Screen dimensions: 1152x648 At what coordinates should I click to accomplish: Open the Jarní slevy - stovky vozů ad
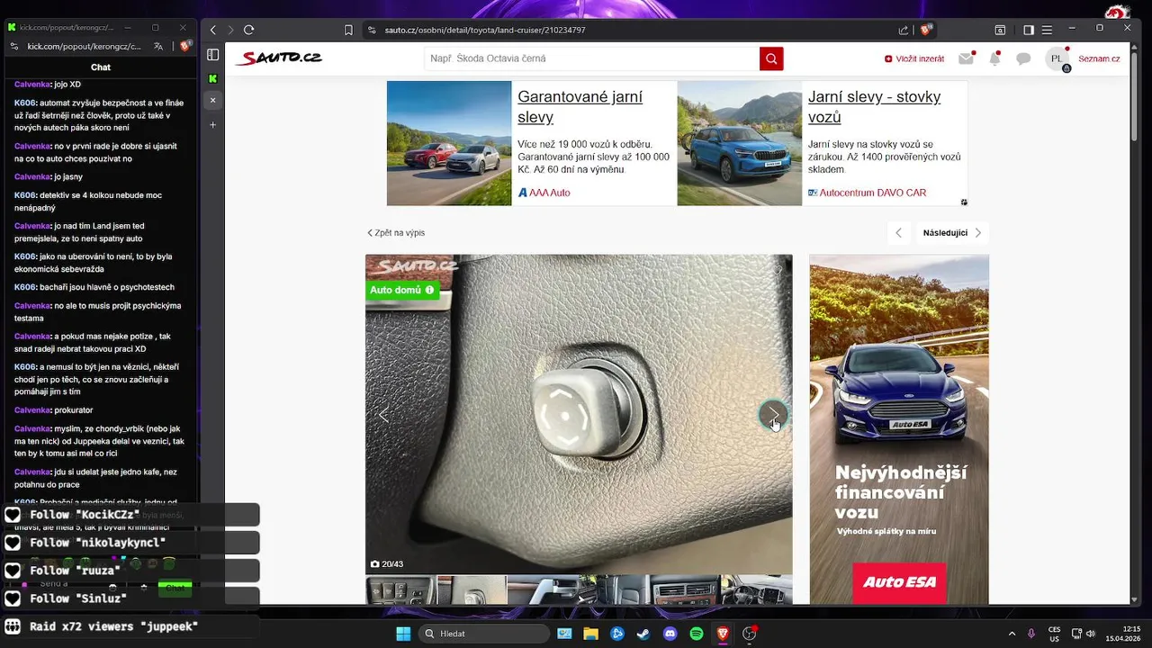pos(874,106)
